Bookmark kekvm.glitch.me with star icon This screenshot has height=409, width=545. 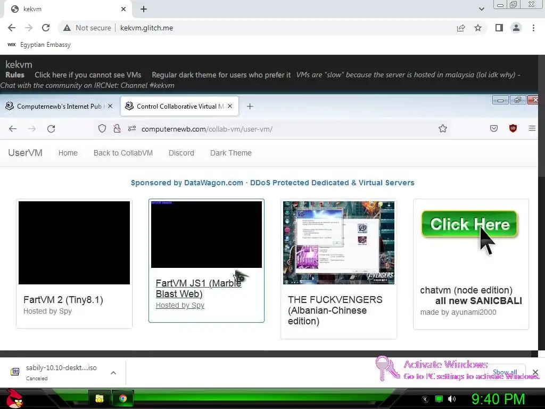[478, 28]
